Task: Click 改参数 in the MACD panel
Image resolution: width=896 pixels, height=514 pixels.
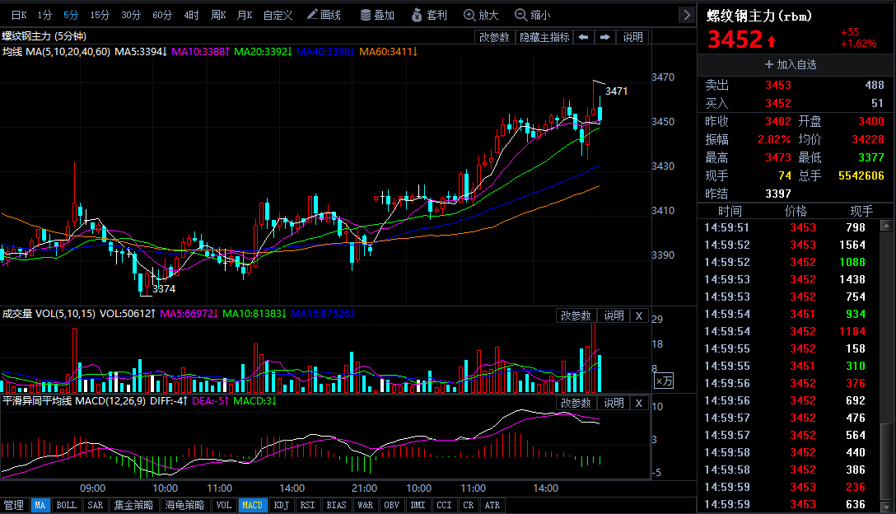Action: click(x=576, y=403)
